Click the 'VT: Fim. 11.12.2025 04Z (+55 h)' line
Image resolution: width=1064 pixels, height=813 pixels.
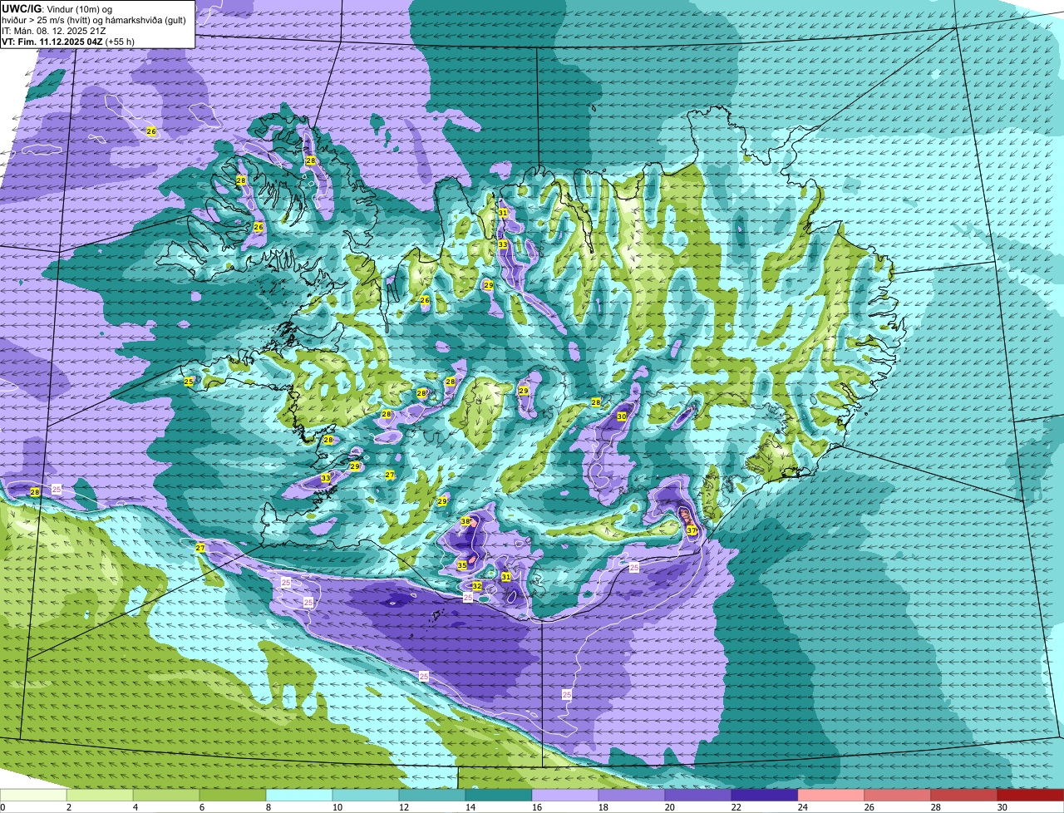[x=68, y=41]
